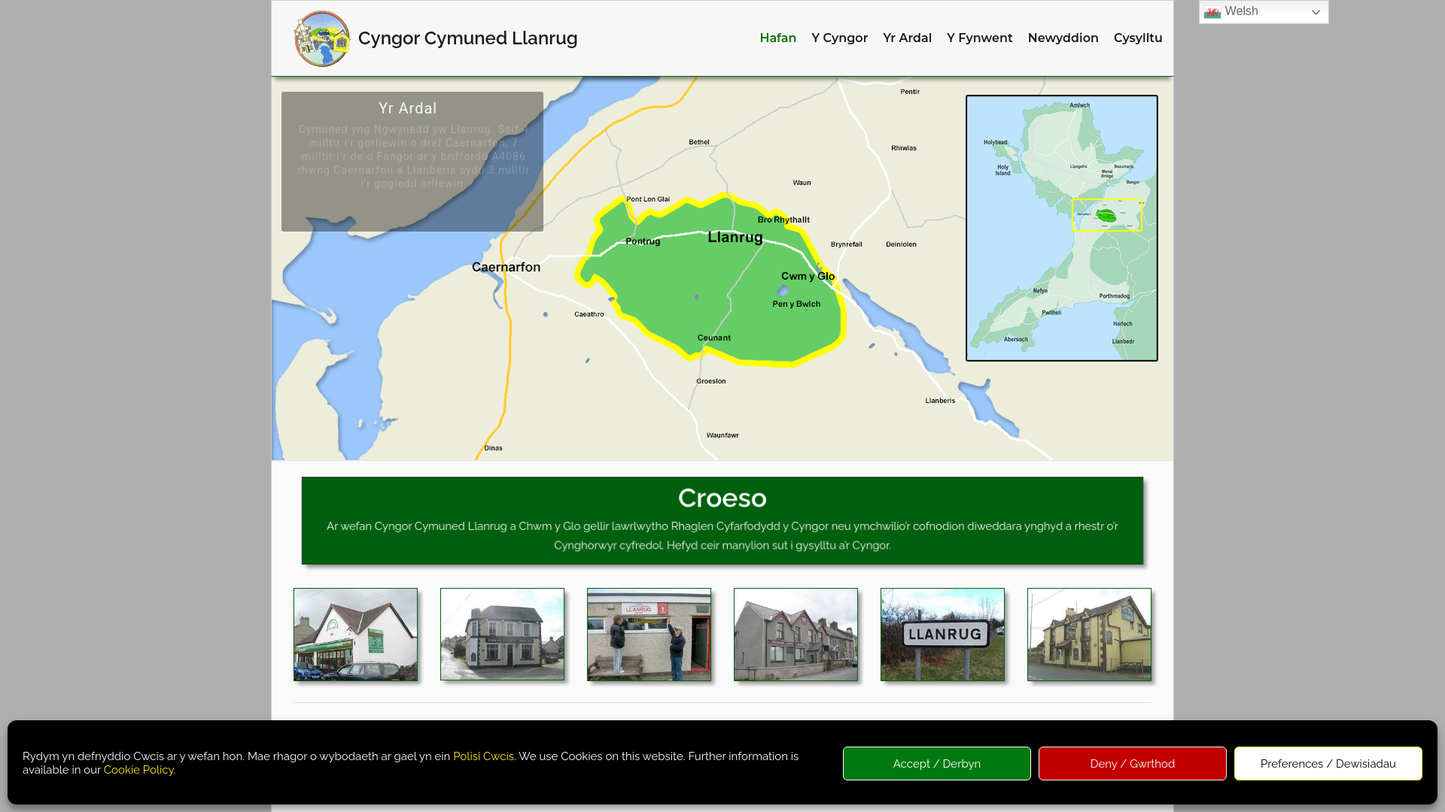Click the Pen y Bwlch map label
Viewport: 1445px width, 812px height.
(x=796, y=304)
